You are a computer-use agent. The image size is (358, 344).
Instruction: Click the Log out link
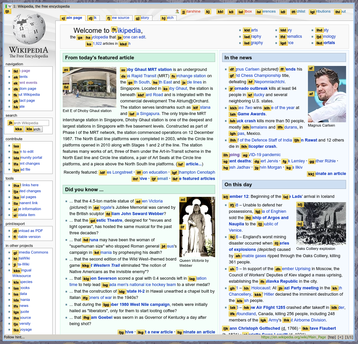tap(340, 11)
